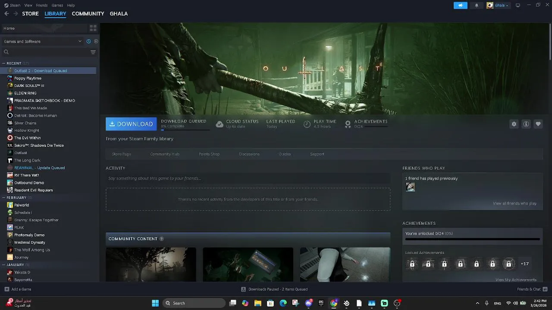Open the Ghala account dropdown
This screenshot has height=310, width=552.
(498, 5)
